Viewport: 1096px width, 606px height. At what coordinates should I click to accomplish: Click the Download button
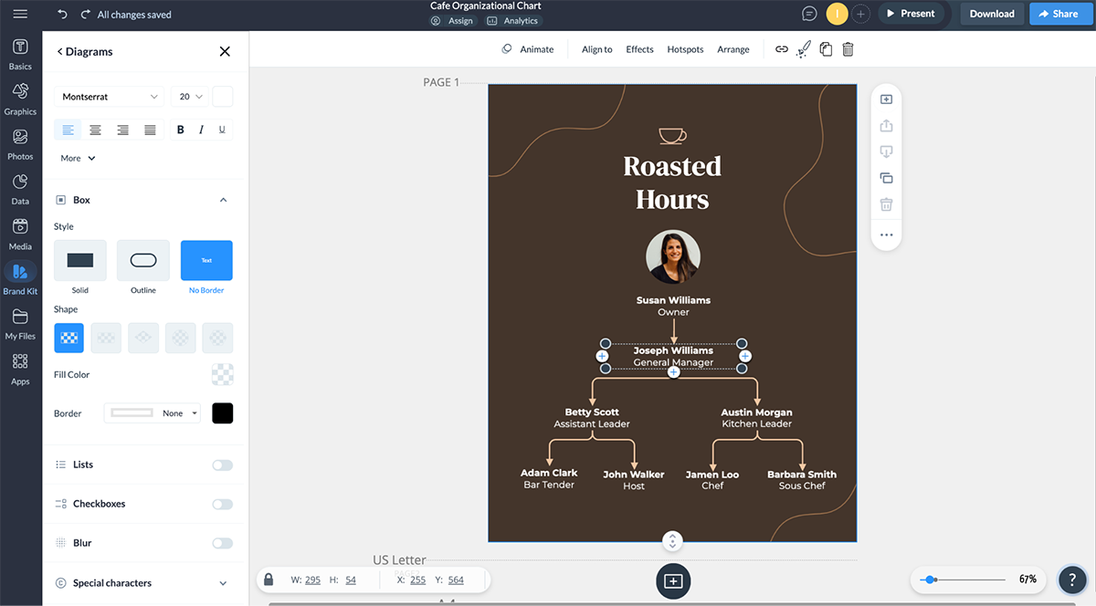coord(992,14)
